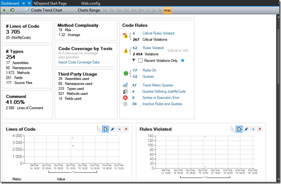Screen dimensions: 281x184
Task: Open Critical Rules Violated link
Action: pos(158,33)
